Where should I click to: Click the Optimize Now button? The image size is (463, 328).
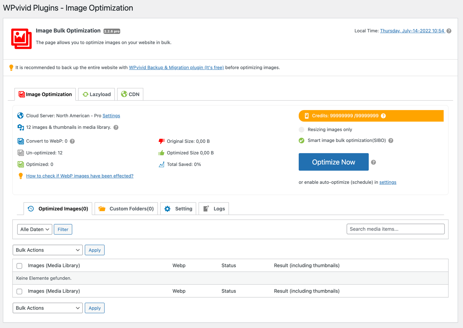coord(333,162)
